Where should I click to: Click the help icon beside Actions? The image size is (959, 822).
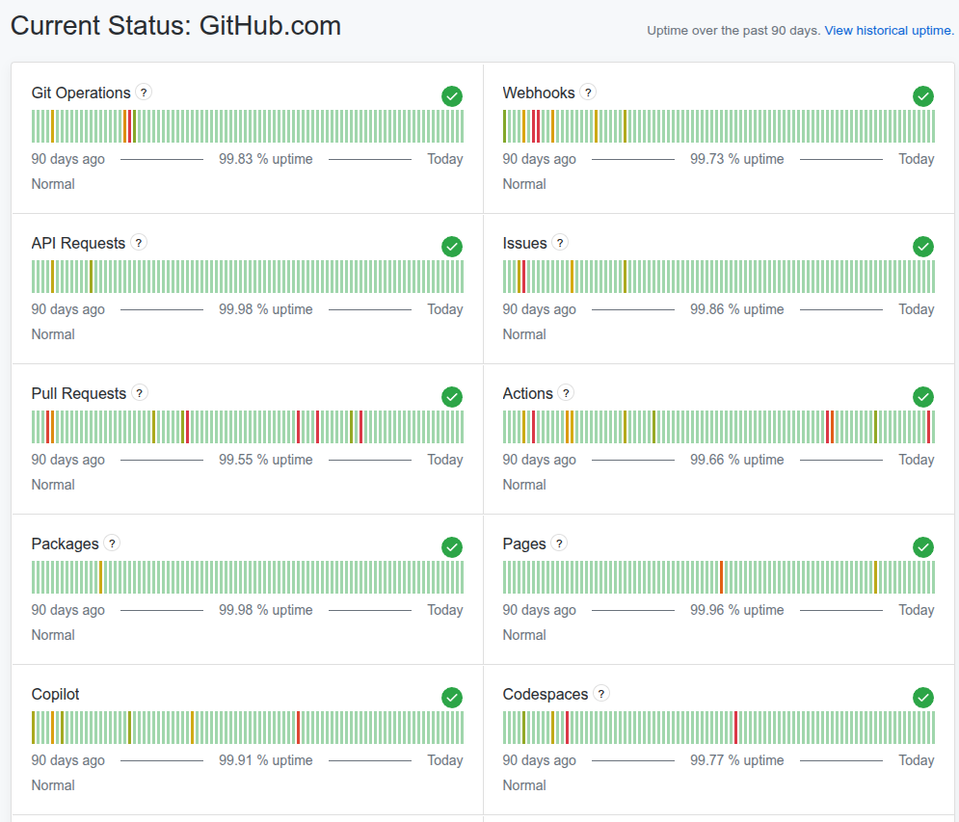pyautogui.click(x=566, y=392)
